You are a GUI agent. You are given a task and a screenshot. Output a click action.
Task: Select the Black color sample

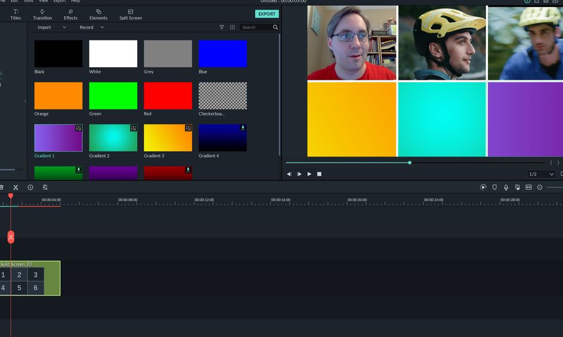(58, 54)
